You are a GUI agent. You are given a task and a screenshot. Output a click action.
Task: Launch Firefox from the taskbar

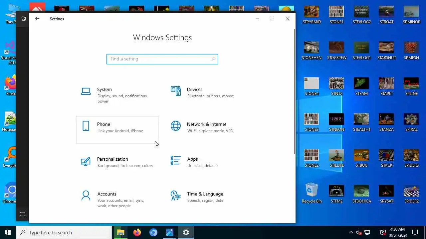(137, 232)
